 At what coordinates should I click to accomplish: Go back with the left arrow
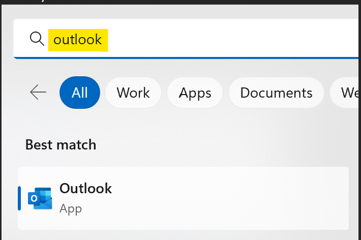(38, 92)
